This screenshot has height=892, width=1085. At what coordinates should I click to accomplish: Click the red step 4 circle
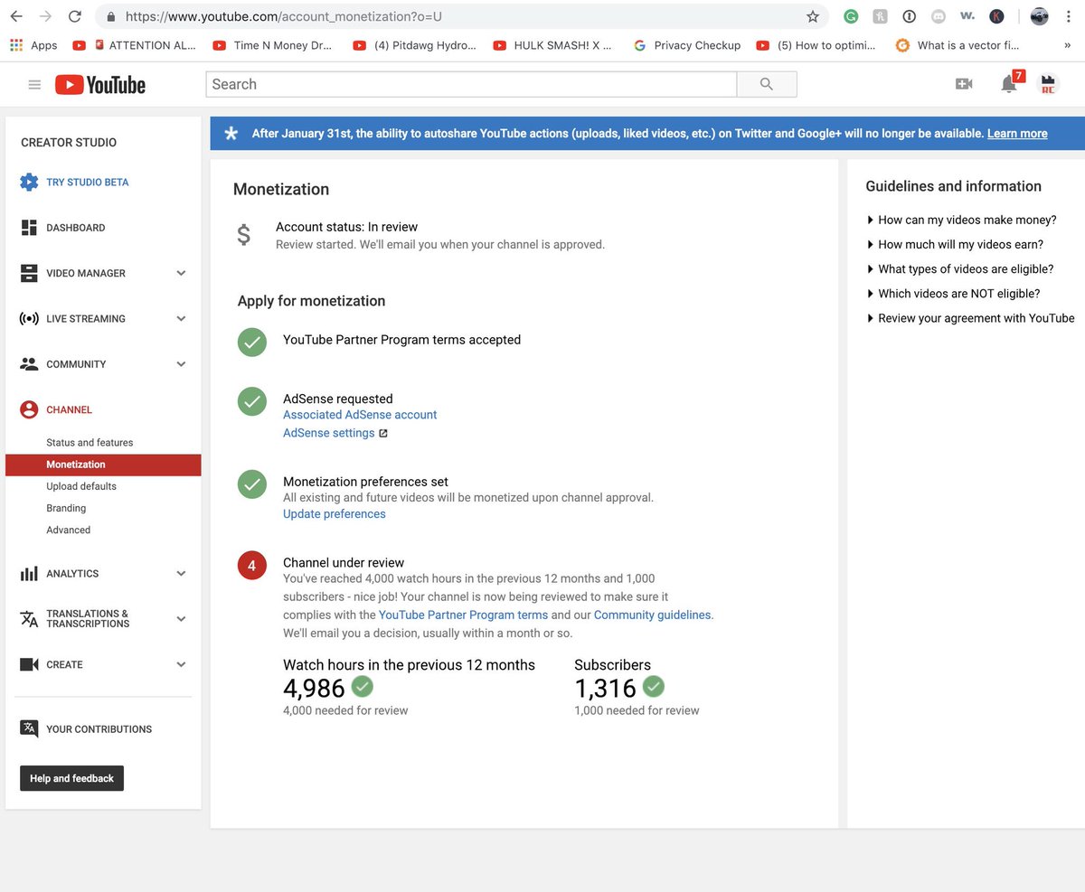[251, 567]
